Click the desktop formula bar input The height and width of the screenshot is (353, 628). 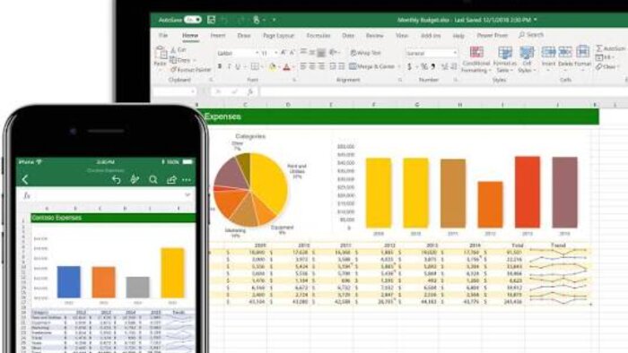click(443, 91)
